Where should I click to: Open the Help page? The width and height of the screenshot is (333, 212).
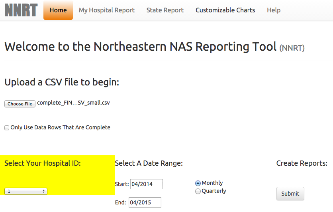[274, 10]
